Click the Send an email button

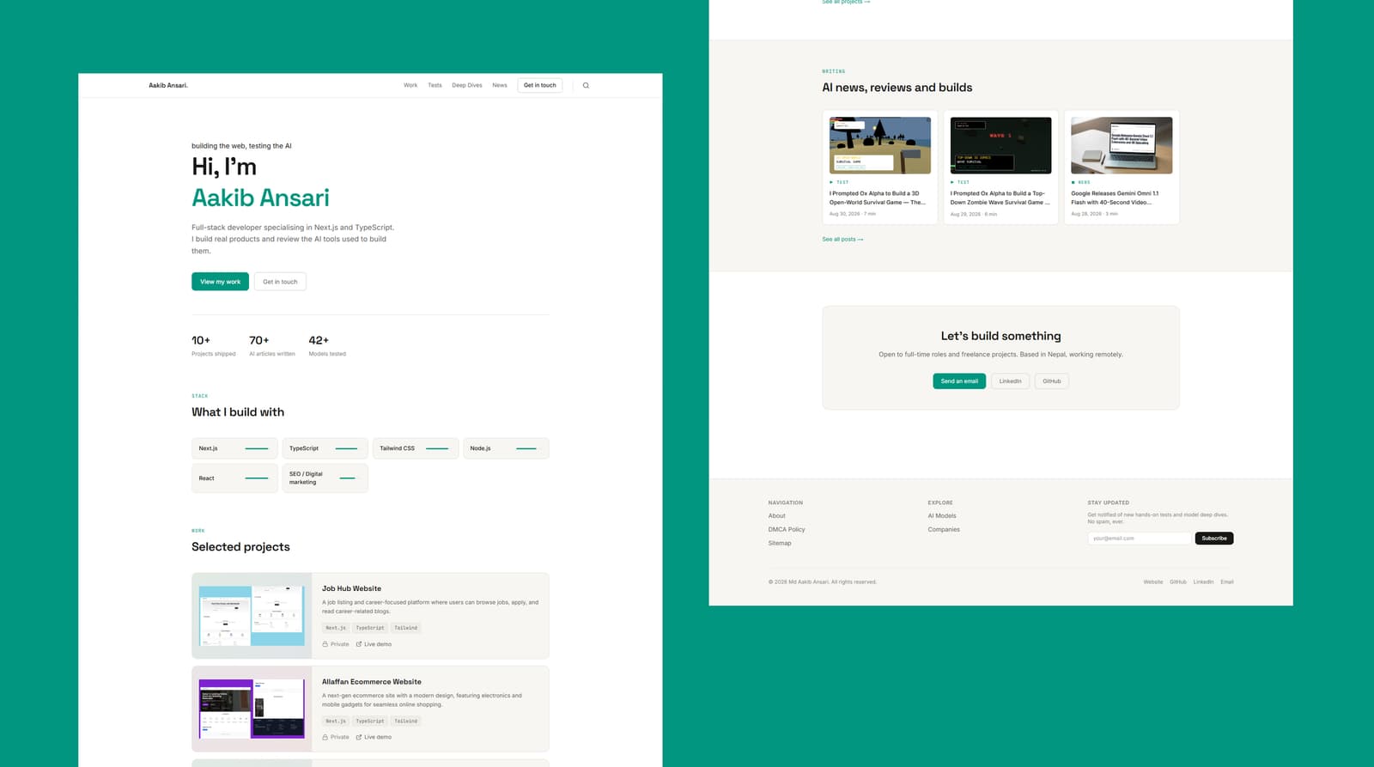959,381
